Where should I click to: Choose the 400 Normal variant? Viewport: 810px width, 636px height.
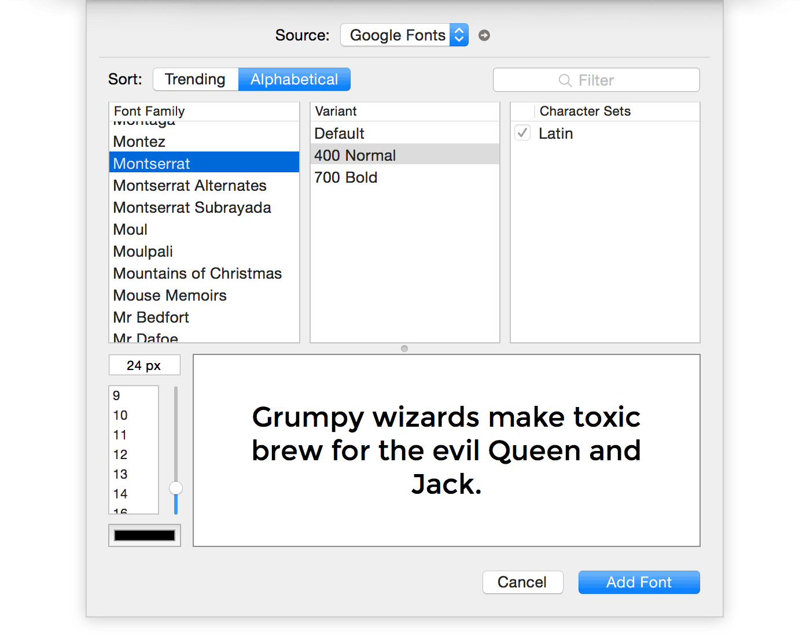coord(405,155)
